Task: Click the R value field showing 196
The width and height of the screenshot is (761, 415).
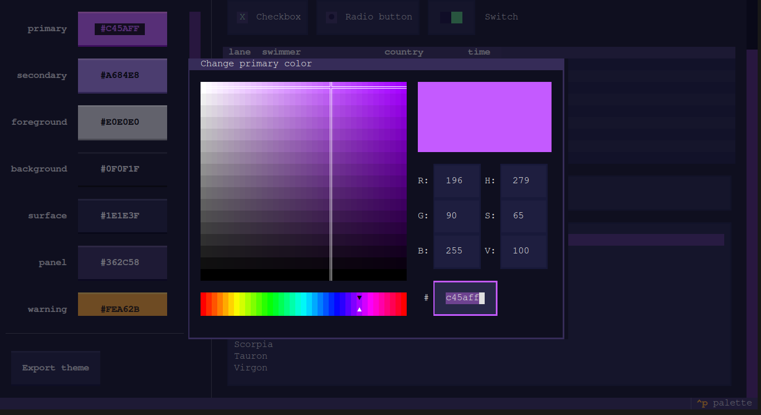Action: pos(457,180)
